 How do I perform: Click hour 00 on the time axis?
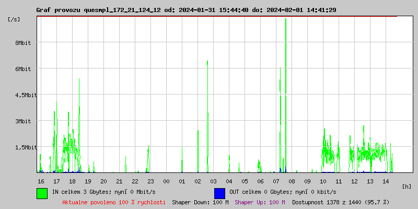(x=166, y=181)
